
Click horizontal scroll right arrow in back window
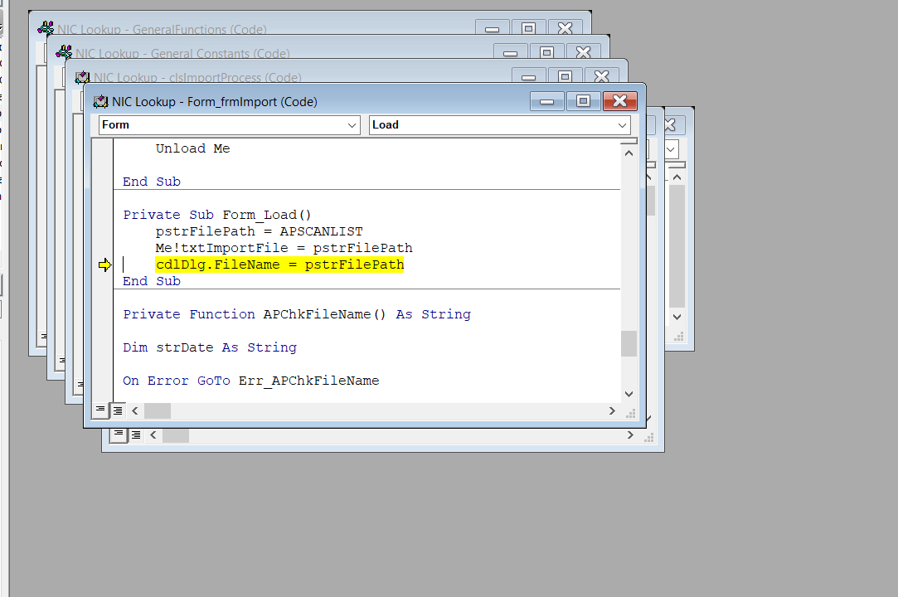[x=630, y=434]
